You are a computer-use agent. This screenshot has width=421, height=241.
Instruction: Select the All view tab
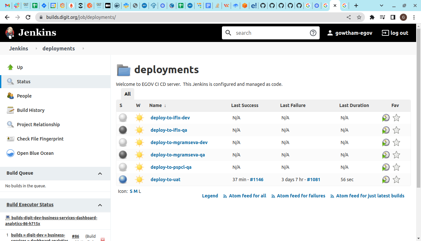(x=127, y=94)
